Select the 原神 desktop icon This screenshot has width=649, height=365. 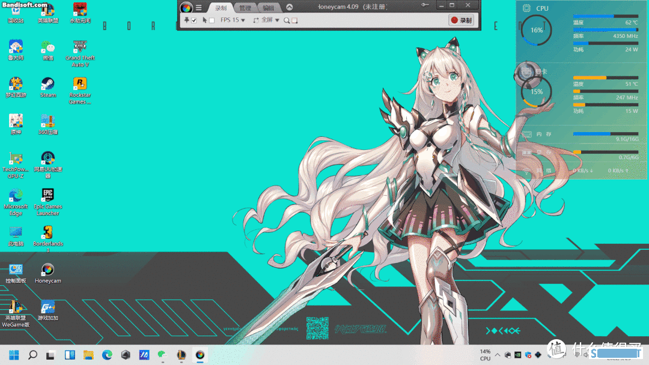pyautogui.click(x=16, y=125)
